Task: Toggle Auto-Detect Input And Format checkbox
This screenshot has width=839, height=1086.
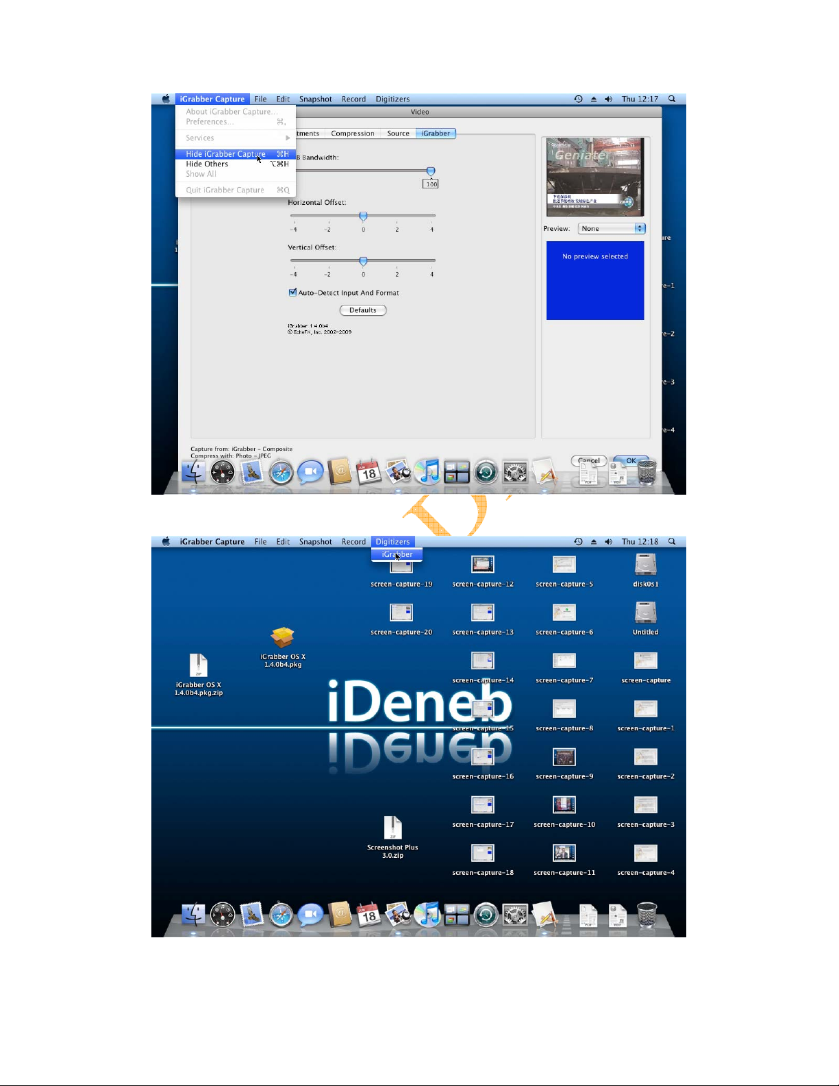Action: (x=292, y=293)
